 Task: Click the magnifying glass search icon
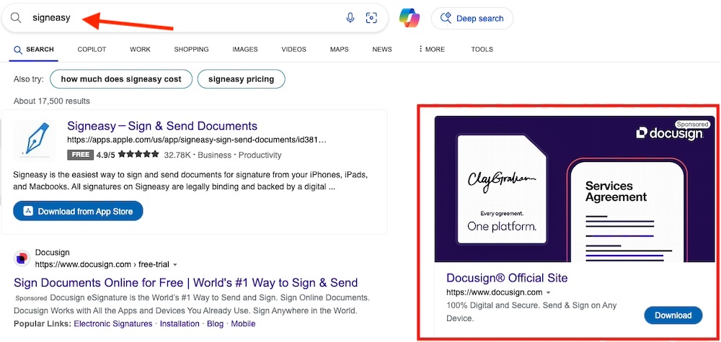tap(16, 18)
